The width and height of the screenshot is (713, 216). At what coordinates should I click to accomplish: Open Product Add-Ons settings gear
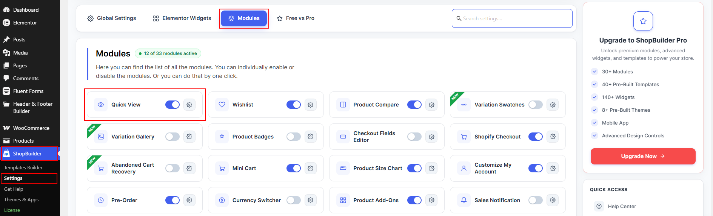[x=432, y=200]
